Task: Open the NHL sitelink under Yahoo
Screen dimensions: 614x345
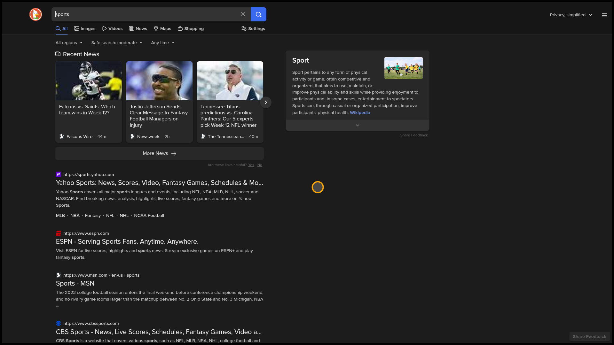Action: 124,215
